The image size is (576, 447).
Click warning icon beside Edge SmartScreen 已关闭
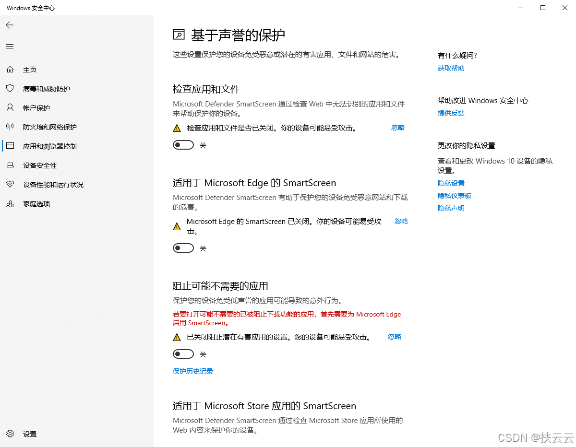(x=177, y=226)
